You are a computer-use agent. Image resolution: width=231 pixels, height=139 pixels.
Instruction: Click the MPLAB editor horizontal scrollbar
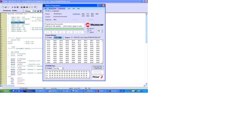coord(73,86)
